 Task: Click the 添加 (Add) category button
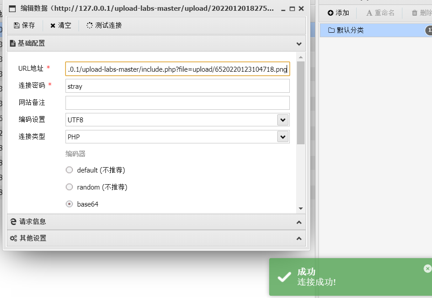[x=338, y=13]
